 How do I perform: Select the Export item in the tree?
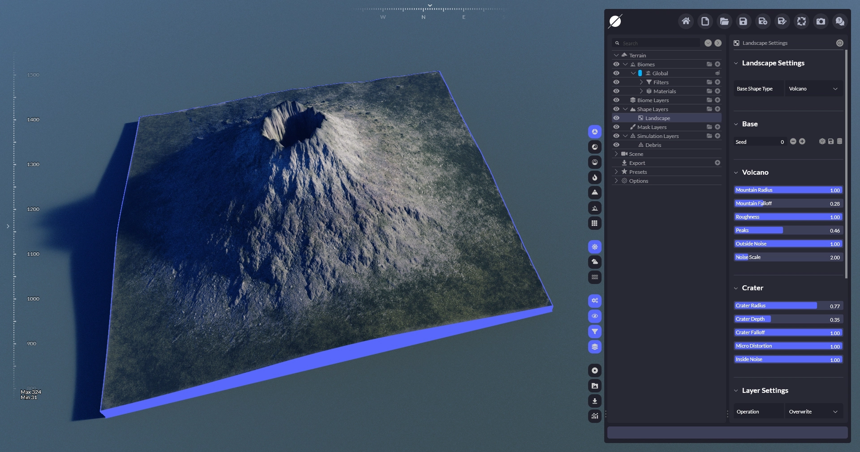pos(637,163)
